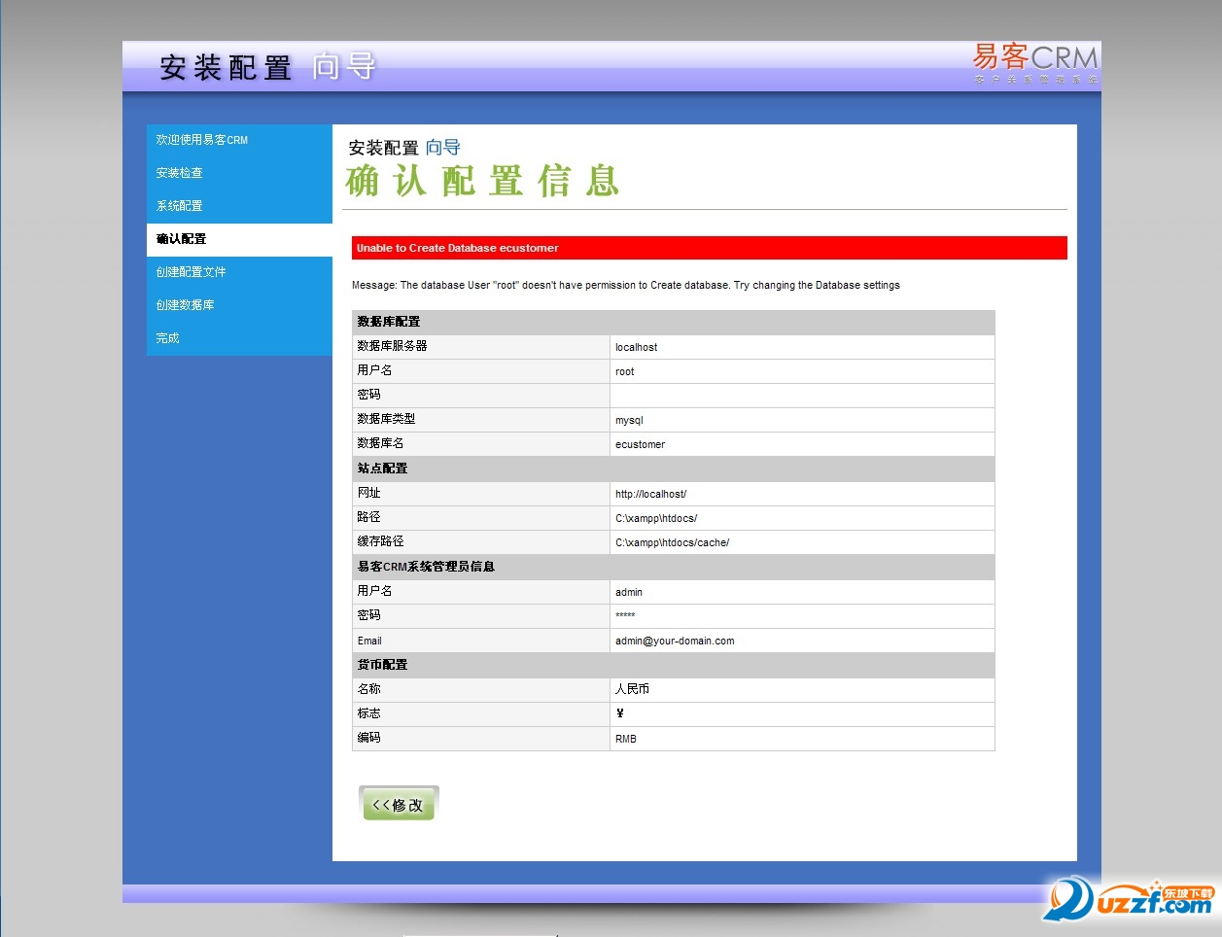Screen dimensions: 1222x937
Task: Click the red 'Unable to Create Database ecustomer' banner
Action: point(710,248)
